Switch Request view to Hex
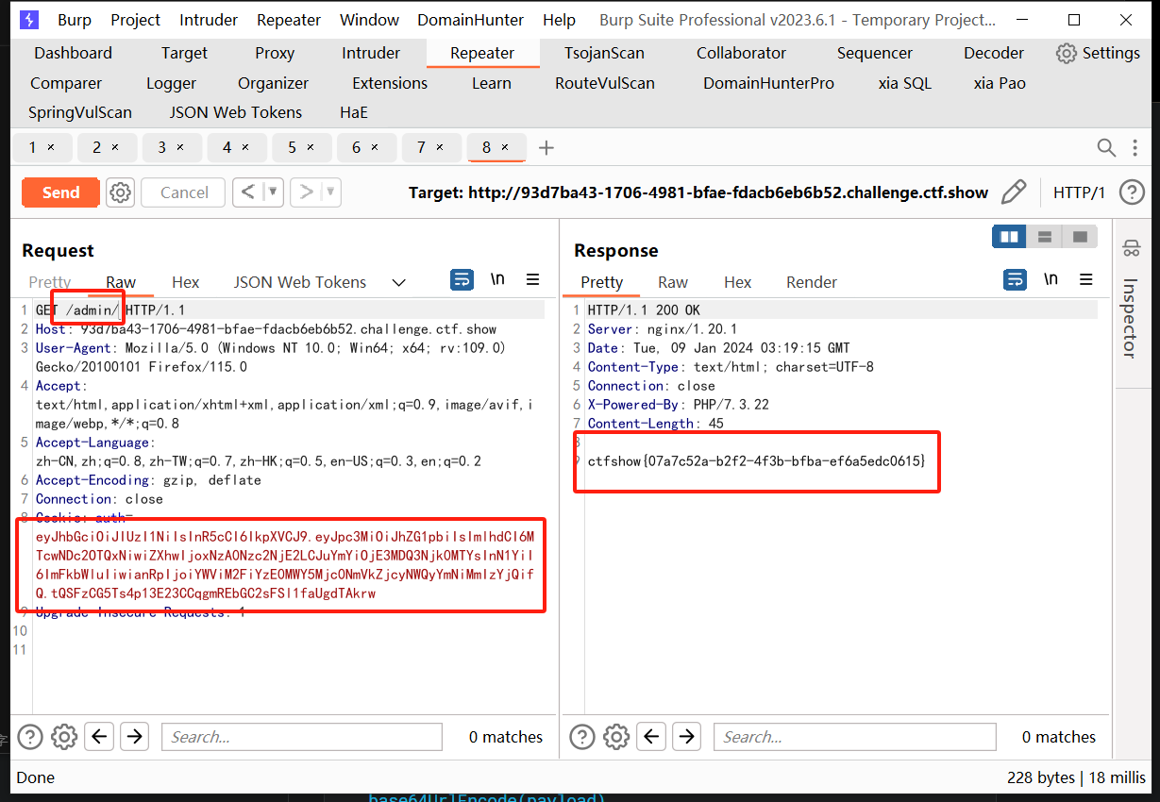 click(185, 282)
